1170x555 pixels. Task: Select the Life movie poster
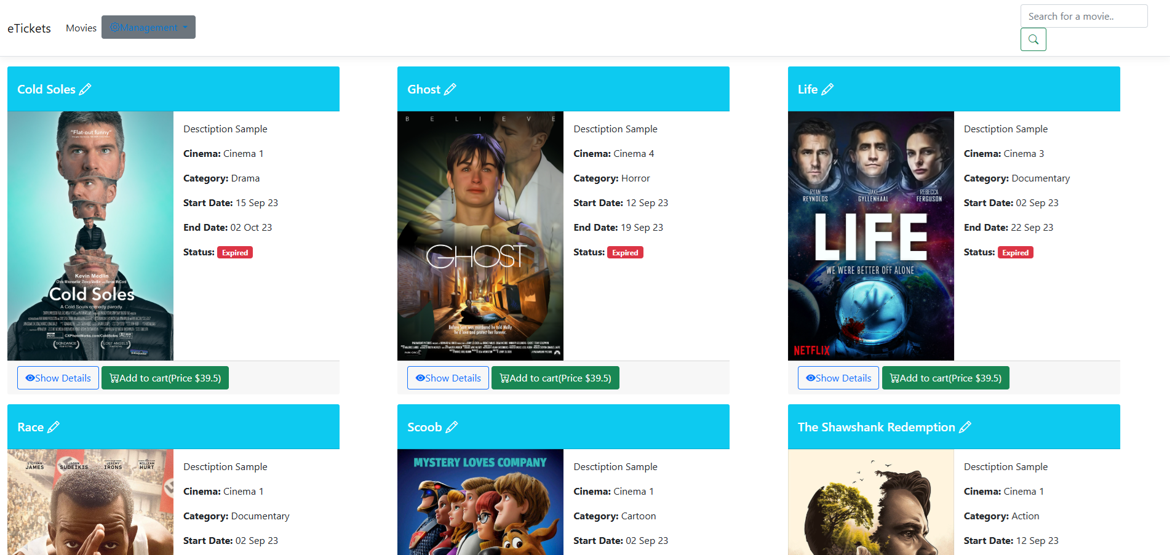(871, 236)
